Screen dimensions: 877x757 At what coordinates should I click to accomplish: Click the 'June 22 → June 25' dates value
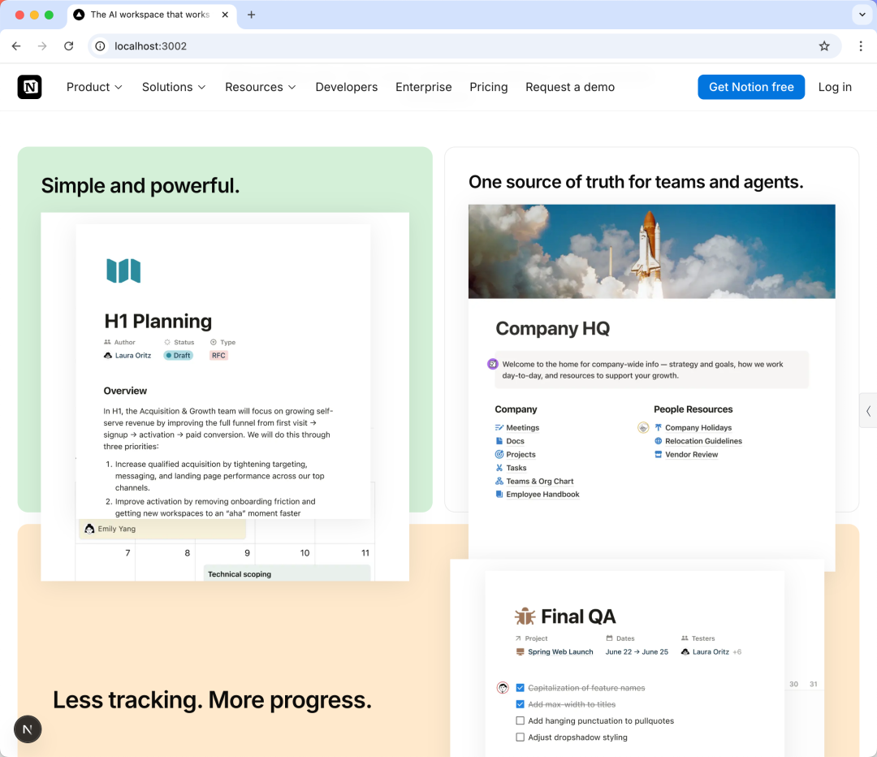pyautogui.click(x=637, y=651)
